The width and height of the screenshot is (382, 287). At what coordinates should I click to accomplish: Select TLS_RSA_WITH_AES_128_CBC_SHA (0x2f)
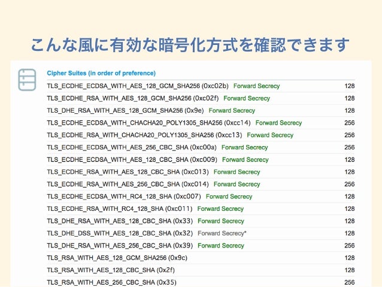pyautogui.click(x=111, y=270)
